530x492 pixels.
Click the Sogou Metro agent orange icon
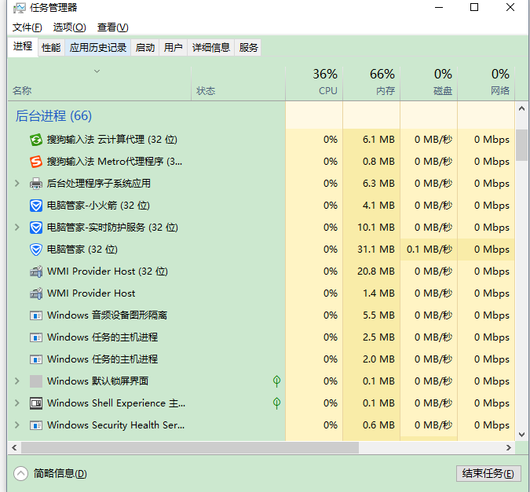point(36,162)
